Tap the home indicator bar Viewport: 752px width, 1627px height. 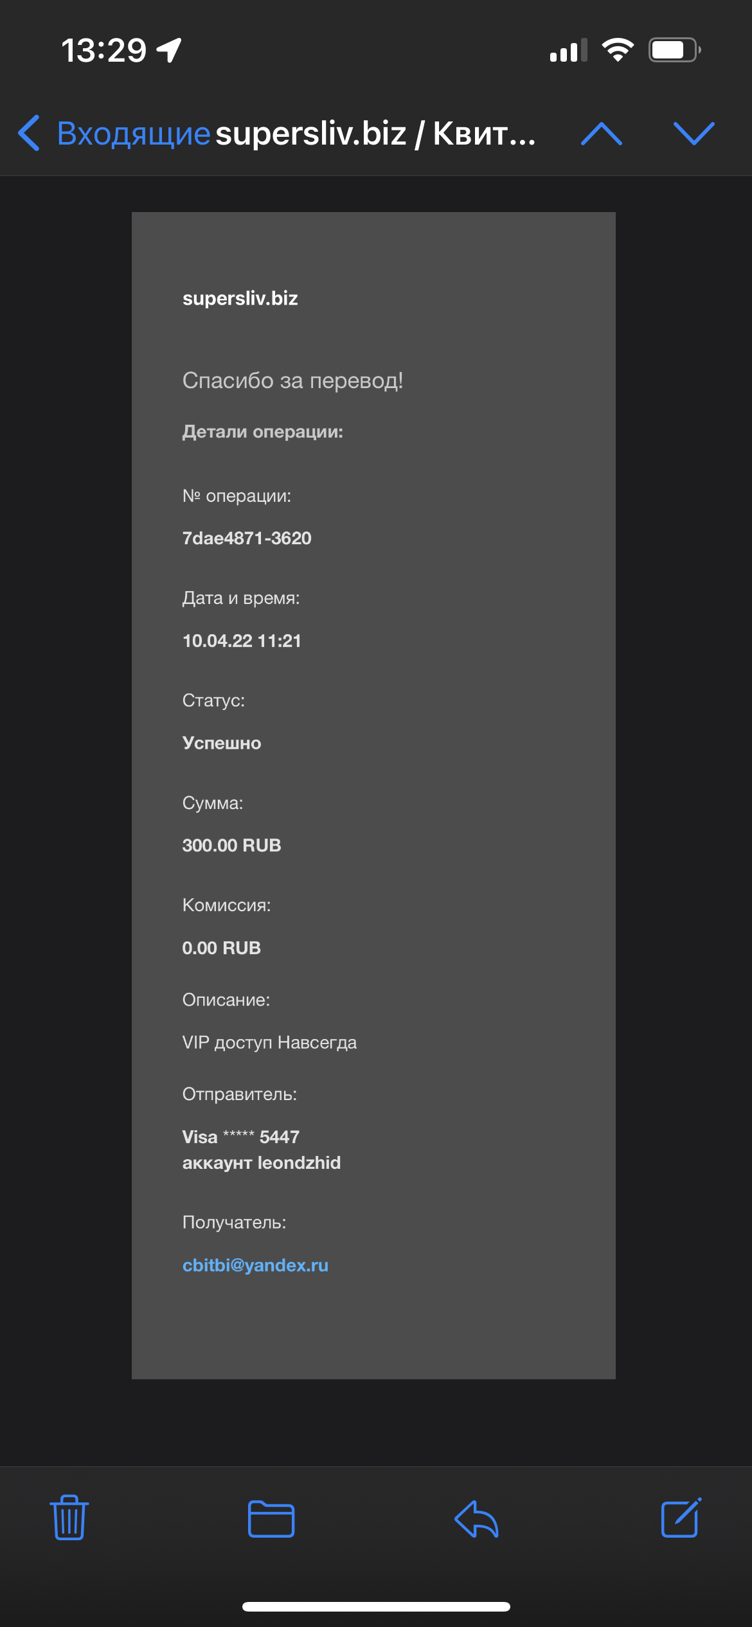click(376, 1606)
